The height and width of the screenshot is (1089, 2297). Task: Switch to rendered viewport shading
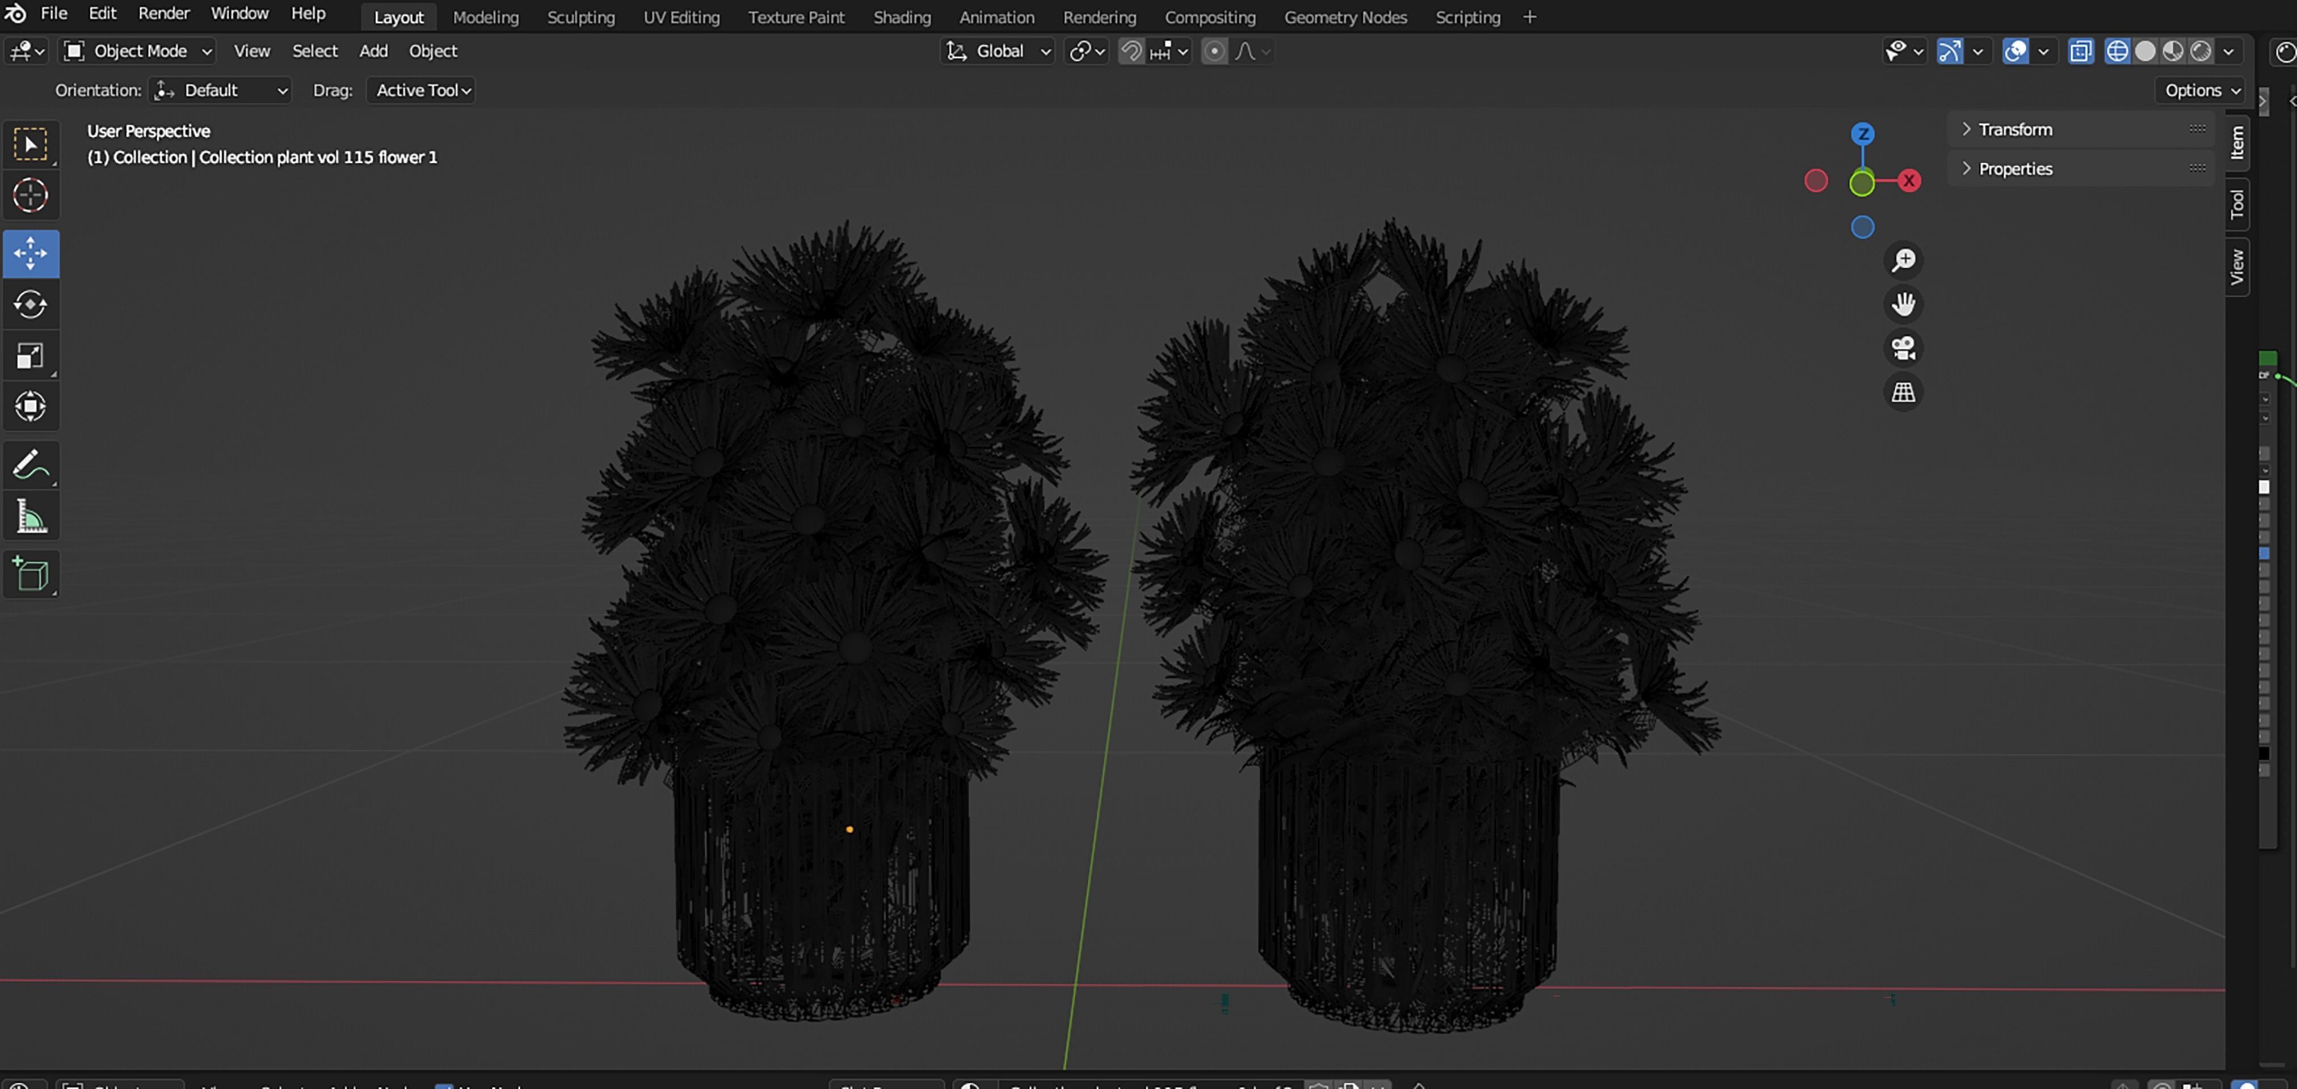click(x=2200, y=51)
